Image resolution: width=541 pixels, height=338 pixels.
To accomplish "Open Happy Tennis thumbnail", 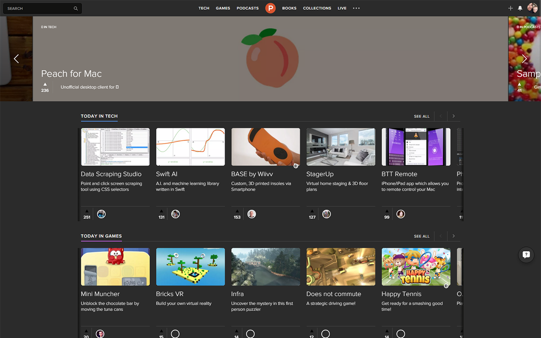I will [416, 267].
